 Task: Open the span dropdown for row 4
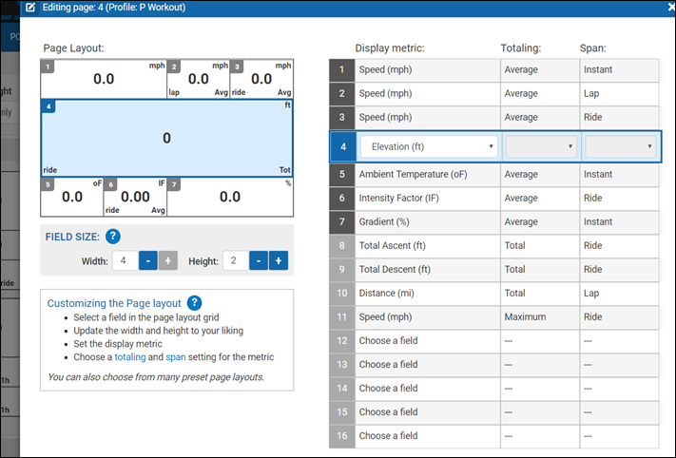click(x=620, y=147)
